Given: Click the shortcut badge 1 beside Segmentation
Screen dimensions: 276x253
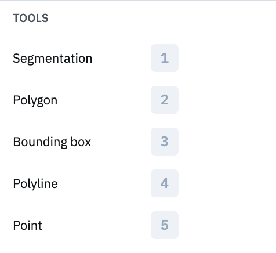Looking at the screenshot, I should (165, 58).
